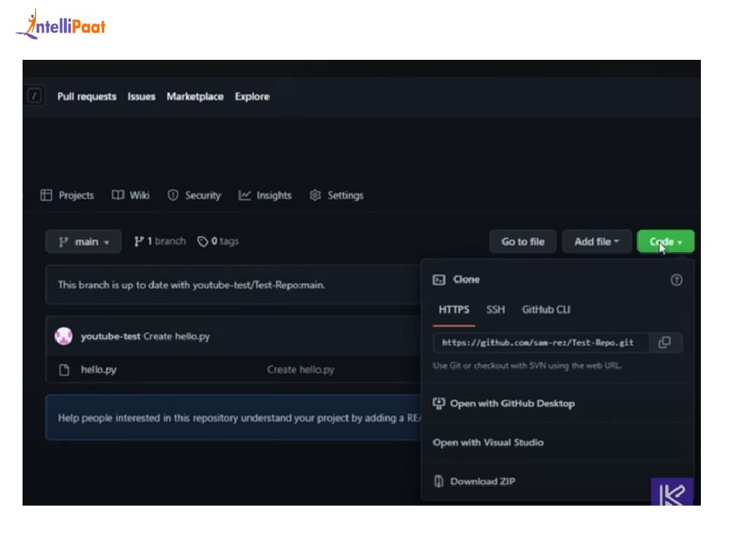Open with GitHub Desktop
Image resolution: width=739 pixels, height=533 pixels.
pos(504,403)
